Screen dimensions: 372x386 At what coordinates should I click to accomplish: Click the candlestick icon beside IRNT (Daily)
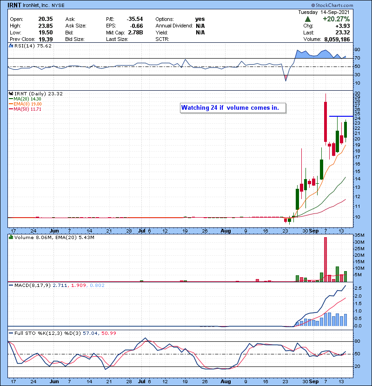pyautogui.click(x=11, y=93)
